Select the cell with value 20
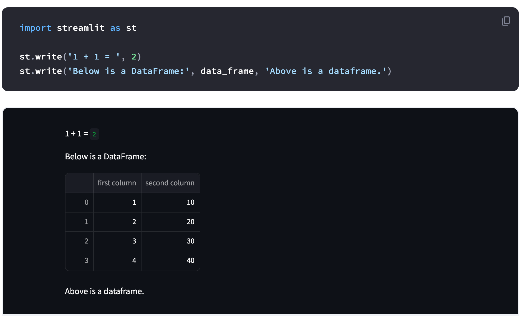520x316 pixels. pyautogui.click(x=170, y=222)
